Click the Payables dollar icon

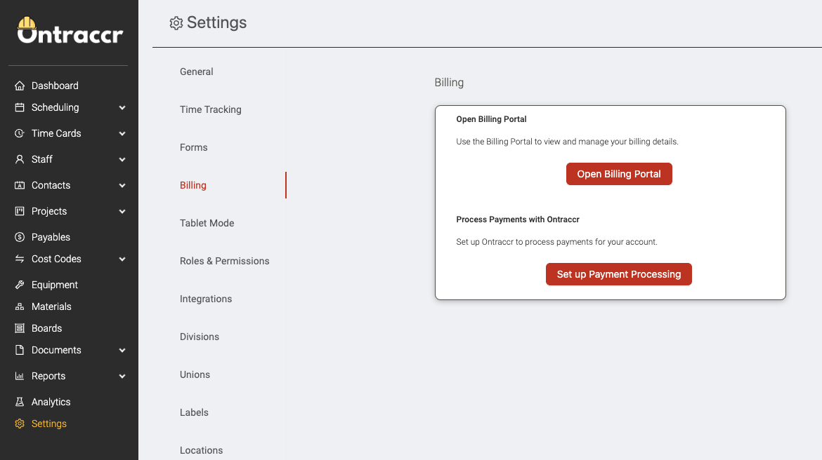[20, 237]
